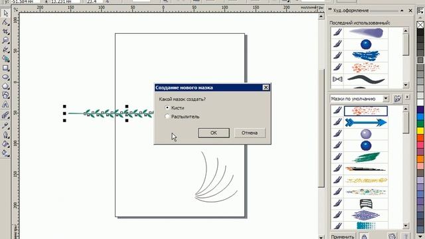Viewport: 425px width, 239px height.
Task: Choose the black color swatch
Action: pyautogui.click(x=420, y=32)
